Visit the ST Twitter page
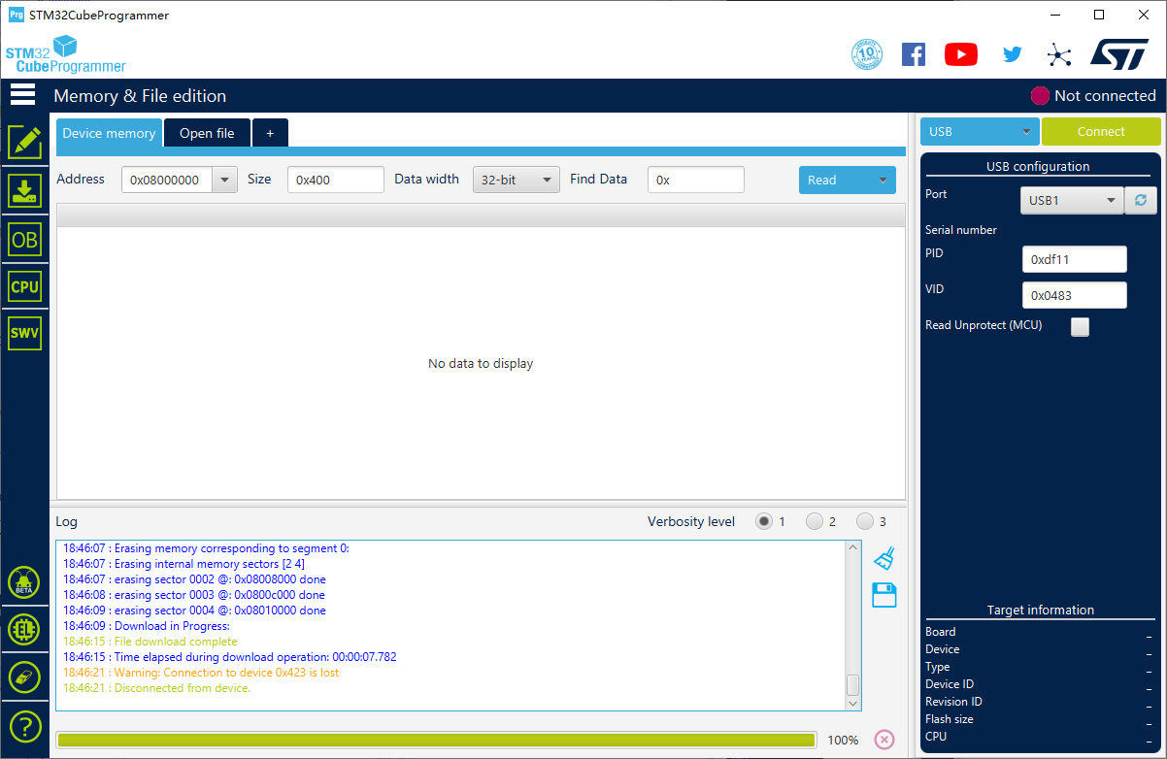Screen dimensions: 1167x759 pyautogui.click(x=1012, y=54)
